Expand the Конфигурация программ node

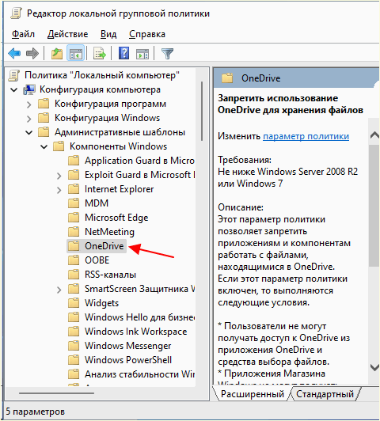pos(29,104)
